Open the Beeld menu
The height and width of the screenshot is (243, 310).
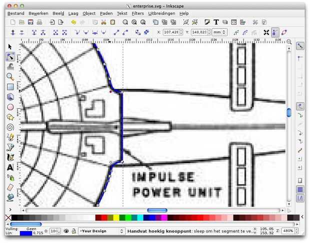[x=58, y=13]
